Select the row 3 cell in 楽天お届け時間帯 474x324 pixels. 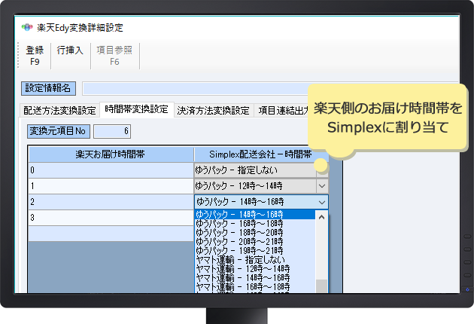point(111,218)
